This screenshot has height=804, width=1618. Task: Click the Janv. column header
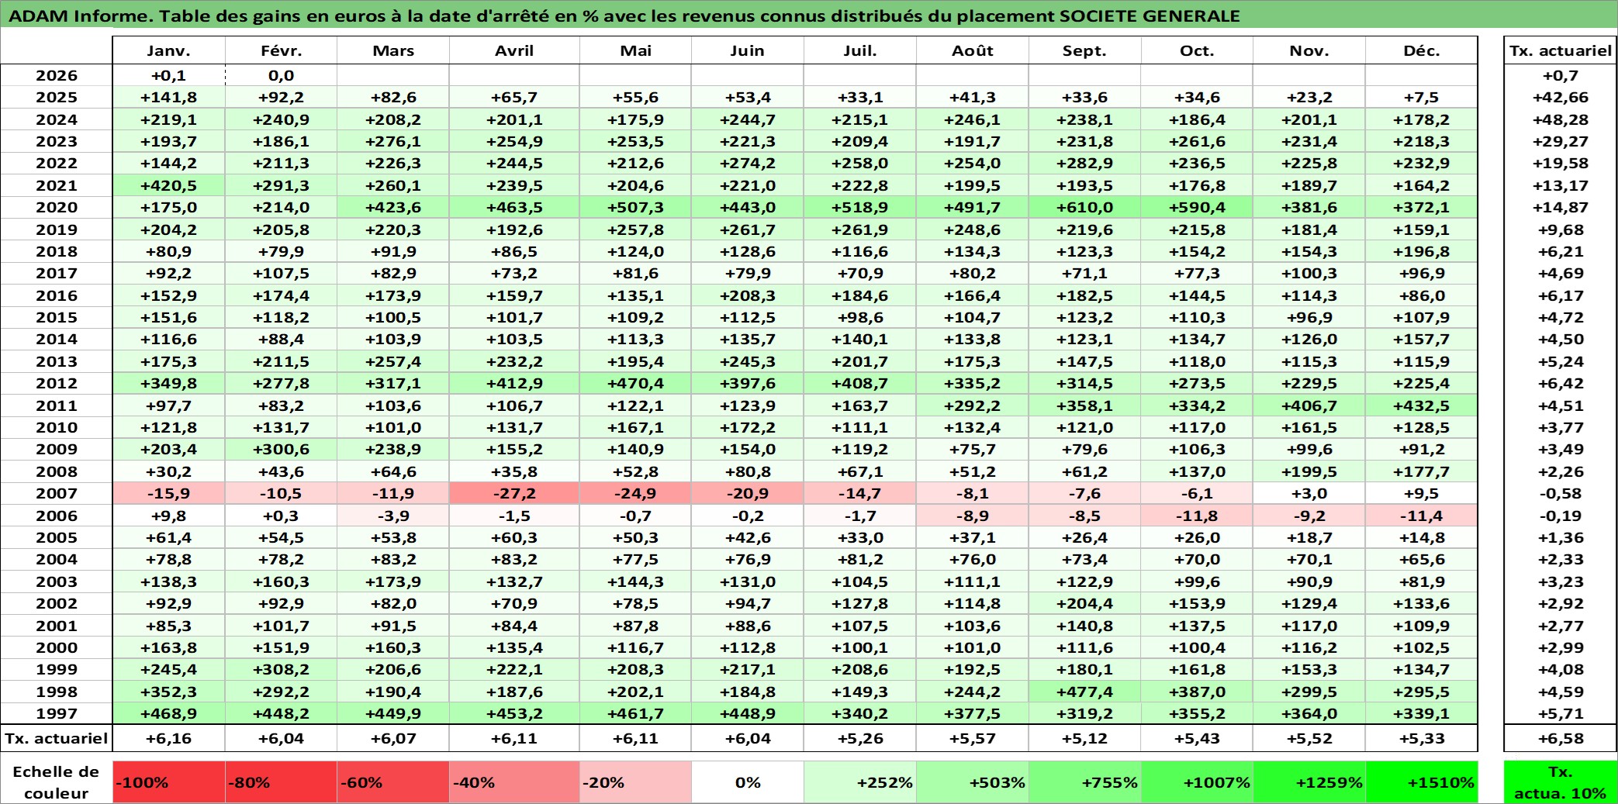click(169, 50)
